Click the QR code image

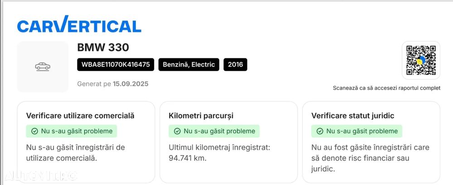pos(421,60)
